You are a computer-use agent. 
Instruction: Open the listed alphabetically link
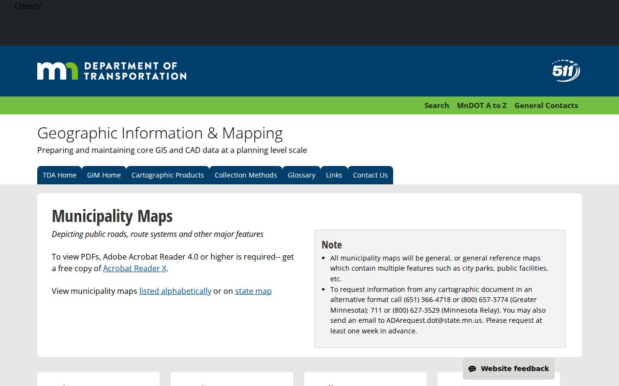175,291
